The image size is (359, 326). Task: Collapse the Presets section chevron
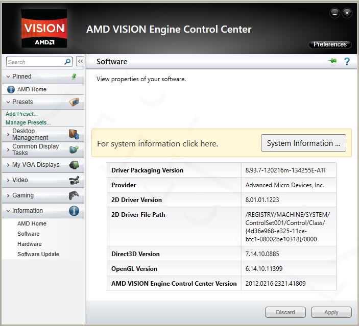pyautogui.click(x=8, y=102)
